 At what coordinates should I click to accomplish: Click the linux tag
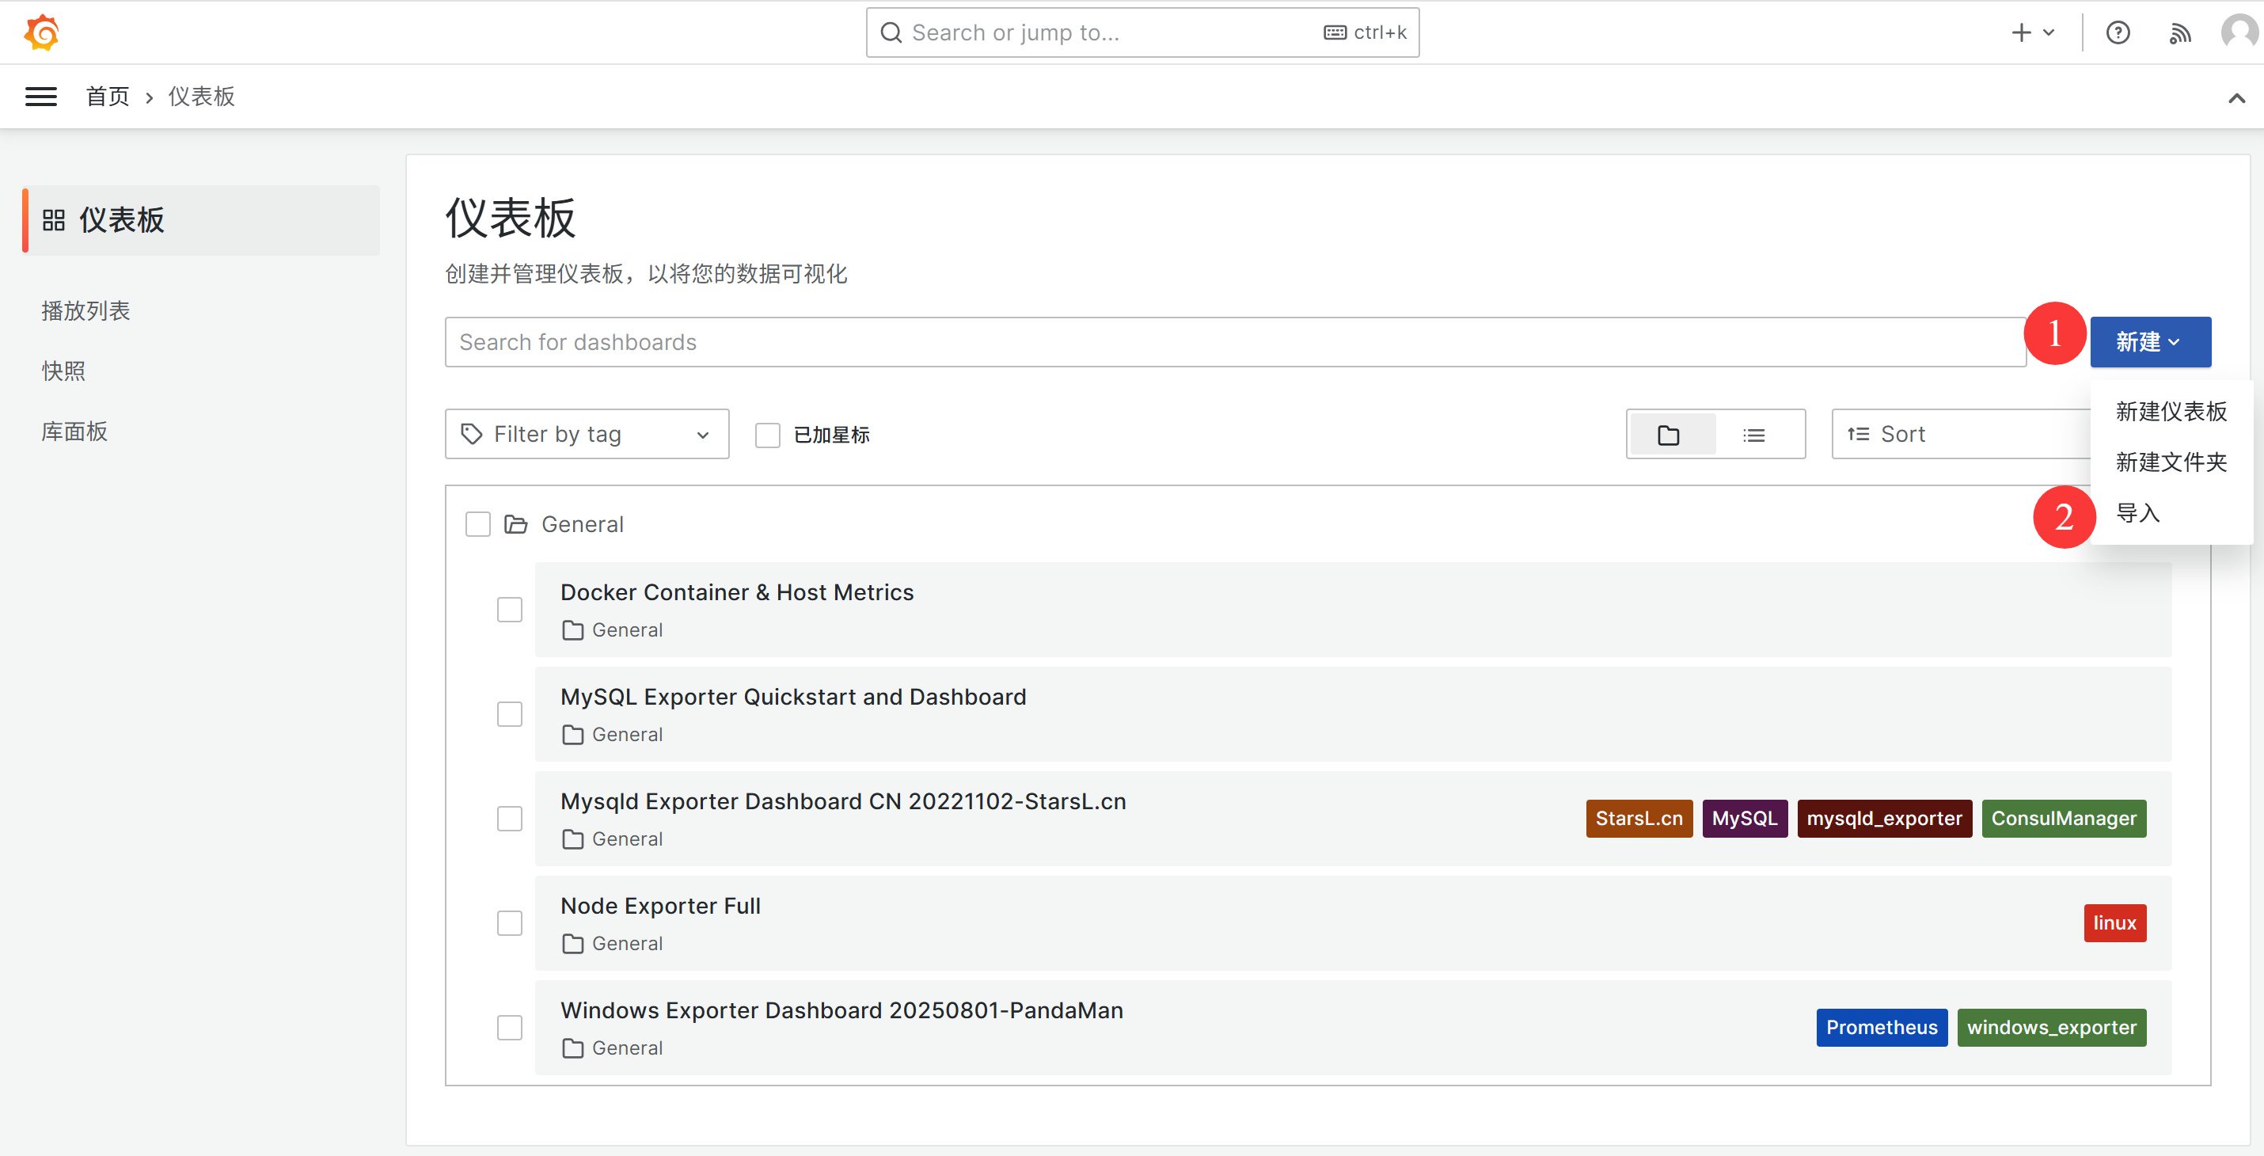[2114, 923]
